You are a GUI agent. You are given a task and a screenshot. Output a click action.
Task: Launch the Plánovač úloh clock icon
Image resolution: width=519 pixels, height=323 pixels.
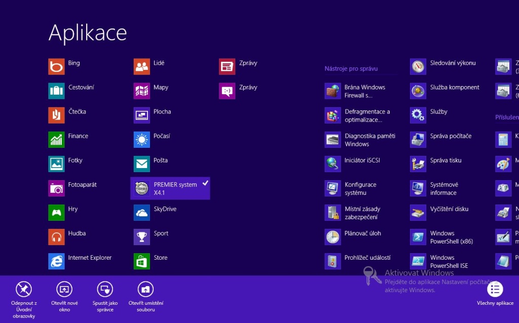(x=332, y=237)
